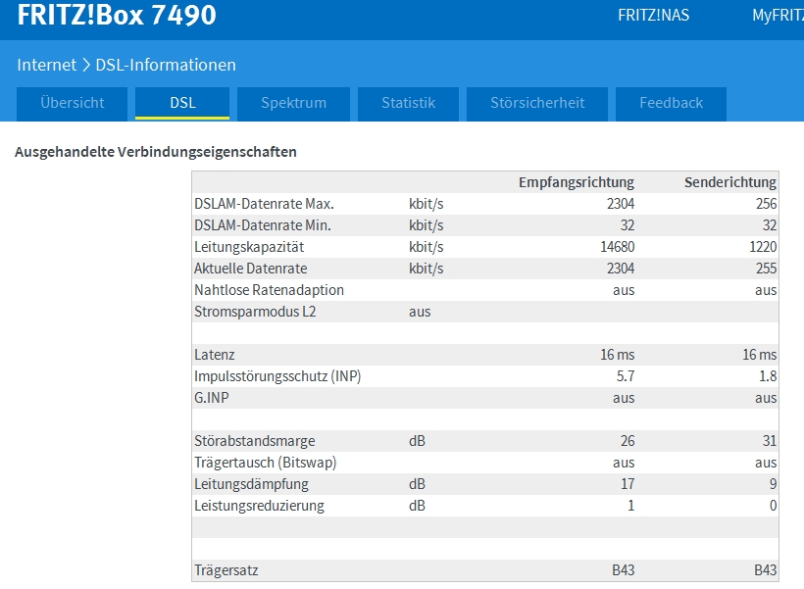Open the Statistik tab
The height and width of the screenshot is (589, 804).
click(x=408, y=103)
